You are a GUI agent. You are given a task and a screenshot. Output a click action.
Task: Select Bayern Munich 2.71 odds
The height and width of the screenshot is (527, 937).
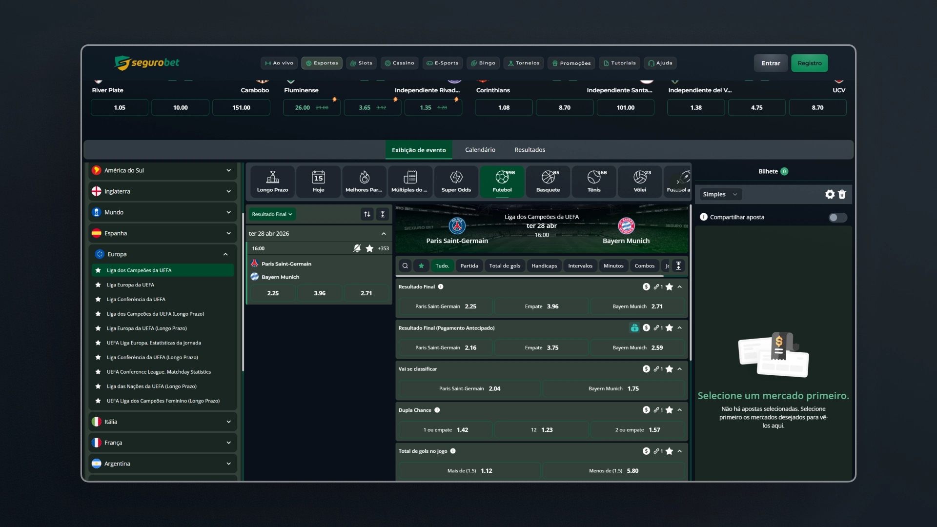tap(637, 306)
